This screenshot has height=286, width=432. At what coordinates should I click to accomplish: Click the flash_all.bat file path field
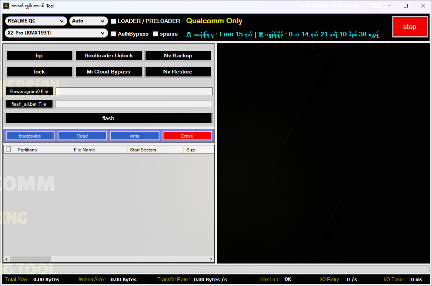point(133,104)
